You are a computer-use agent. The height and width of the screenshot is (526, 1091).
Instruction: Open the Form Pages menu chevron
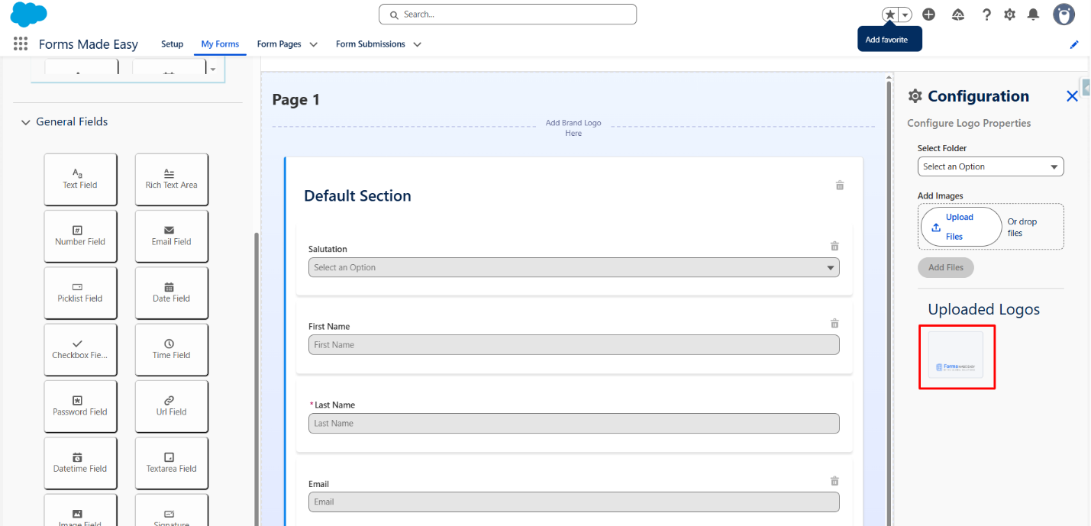click(313, 44)
